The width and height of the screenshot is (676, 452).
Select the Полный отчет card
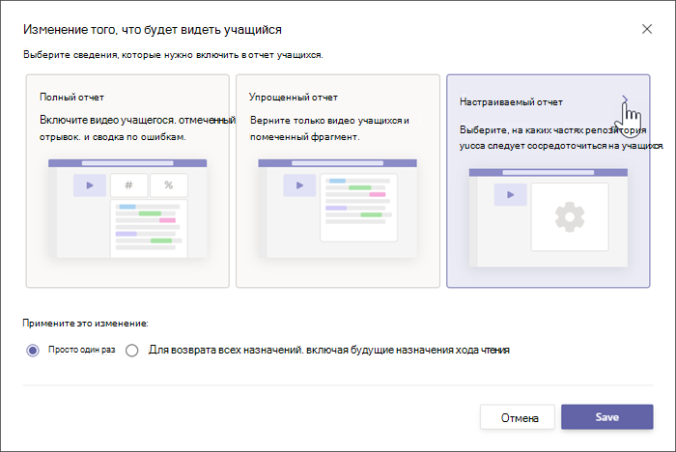coord(127,181)
